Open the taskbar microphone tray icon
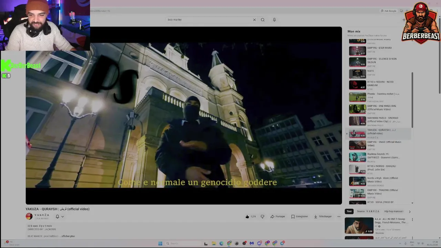The width and height of the screenshot is (441, 248). (406, 244)
